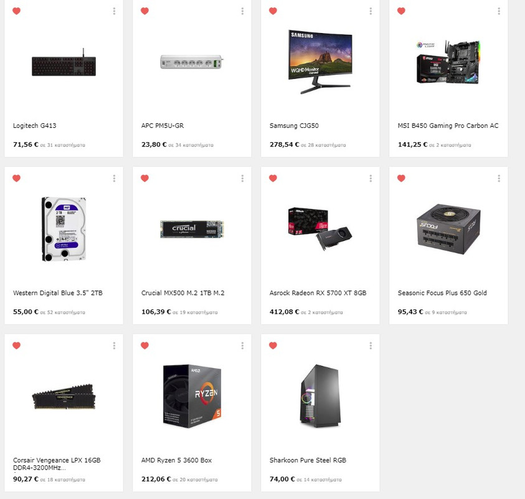The width and height of the screenshot is (525, 499).
Task: Toggle favorite heart on Samsung CJG50
Action: tap(273, 11)
